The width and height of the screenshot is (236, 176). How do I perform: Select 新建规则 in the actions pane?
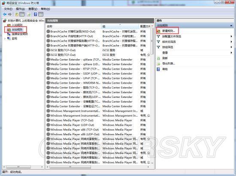[x=169, y=31]
